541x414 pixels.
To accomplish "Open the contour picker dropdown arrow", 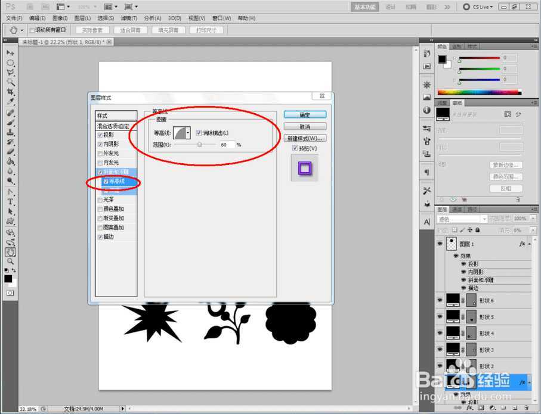I will pyautogui.click(x=188, y=133).
